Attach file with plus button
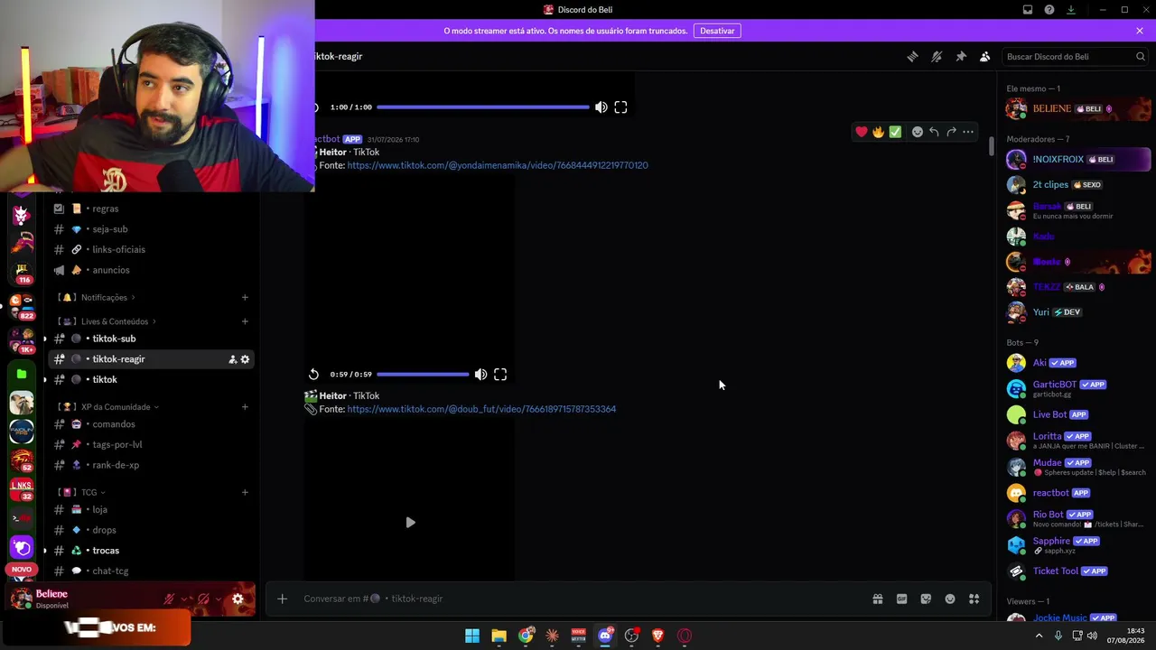The image size is (1156, 650). [x=282, y=599]
